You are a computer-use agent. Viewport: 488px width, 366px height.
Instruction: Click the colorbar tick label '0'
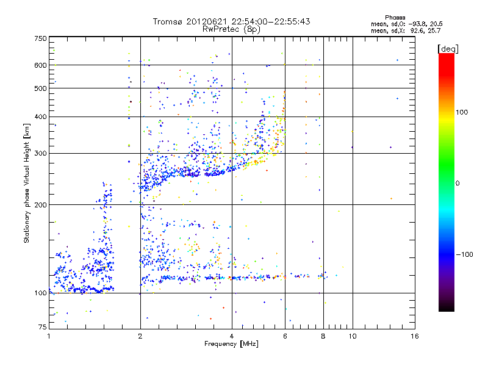457,184
